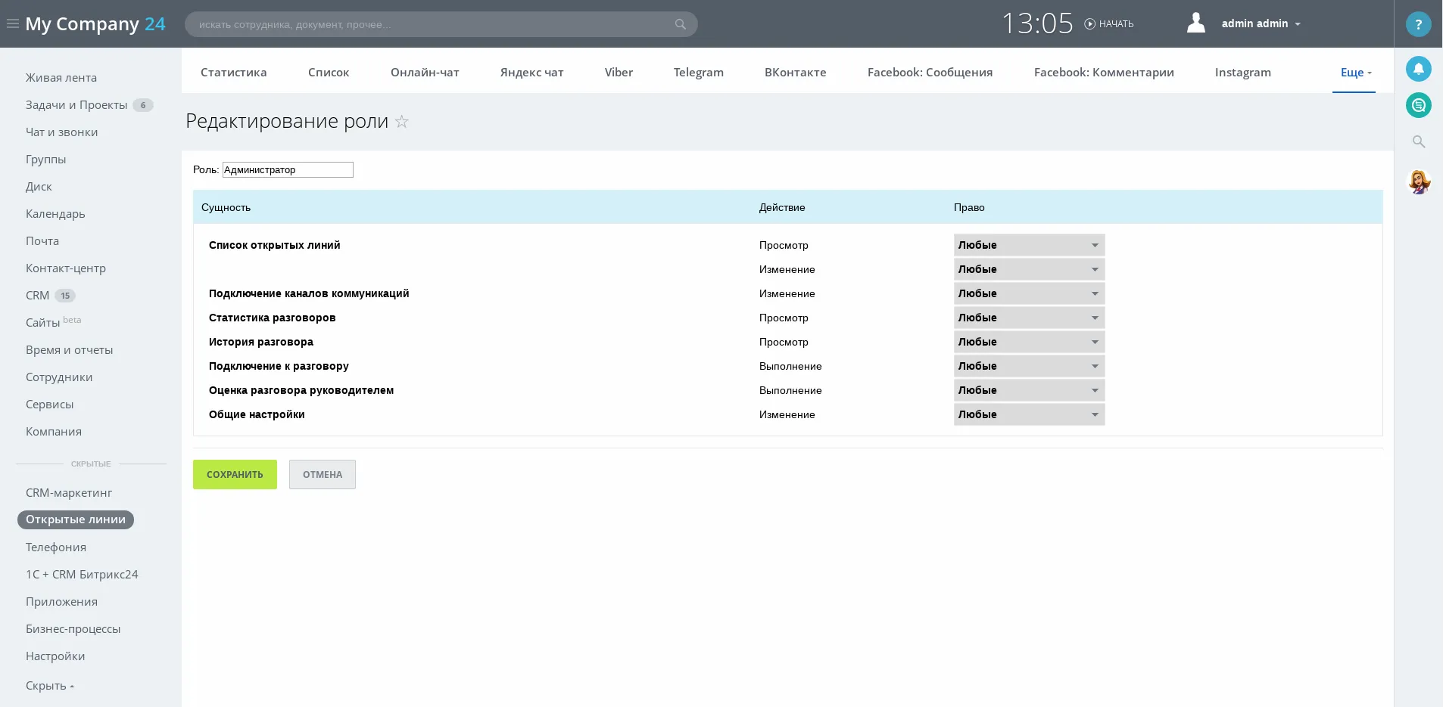Switch to the Telegram tab
Screen dimensions: 1443x707
tap(698, 73)
